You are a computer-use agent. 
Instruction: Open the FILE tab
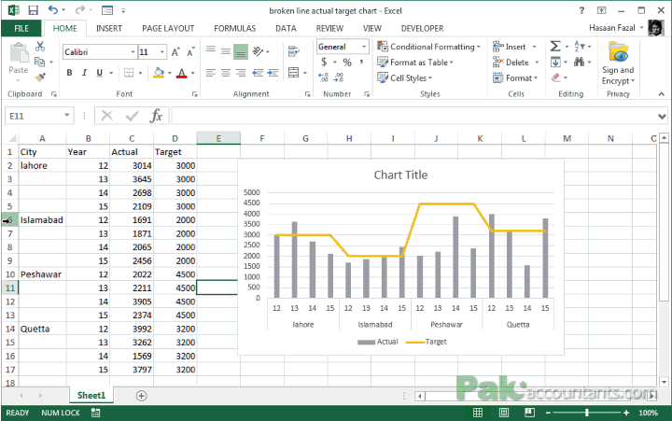point(21,28)
